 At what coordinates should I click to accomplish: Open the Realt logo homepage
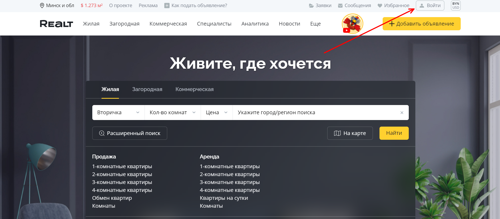[56, 24]
